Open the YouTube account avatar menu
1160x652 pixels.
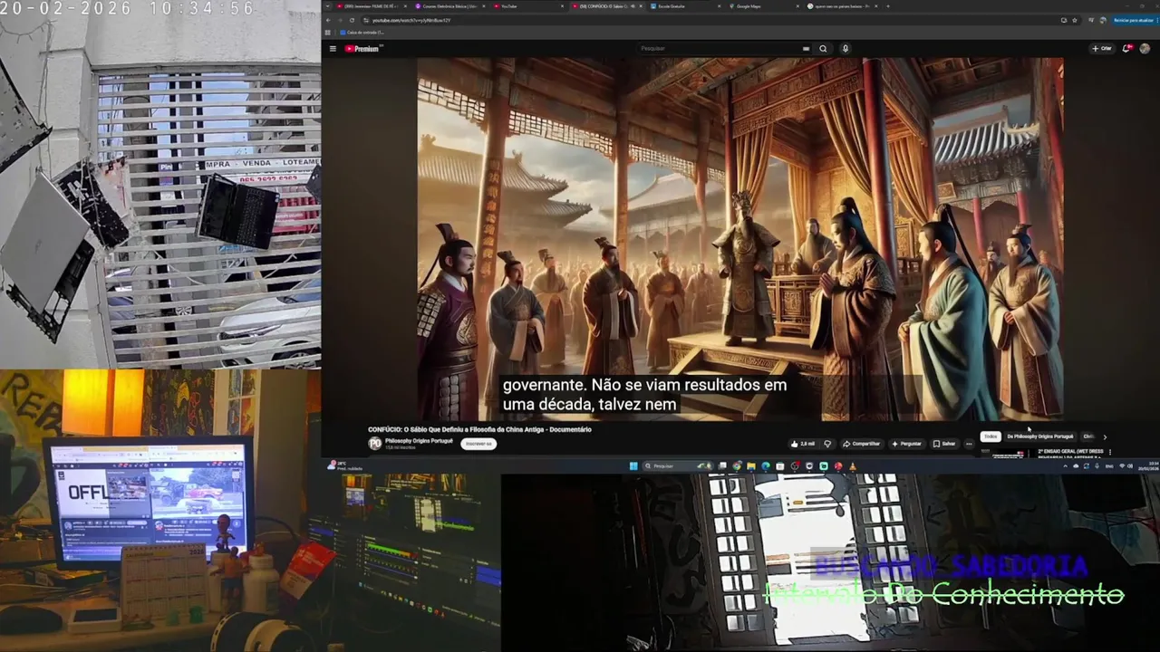[1145, 49]
